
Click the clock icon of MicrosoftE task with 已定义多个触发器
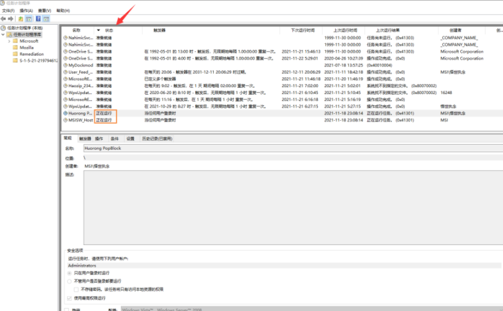65,79
